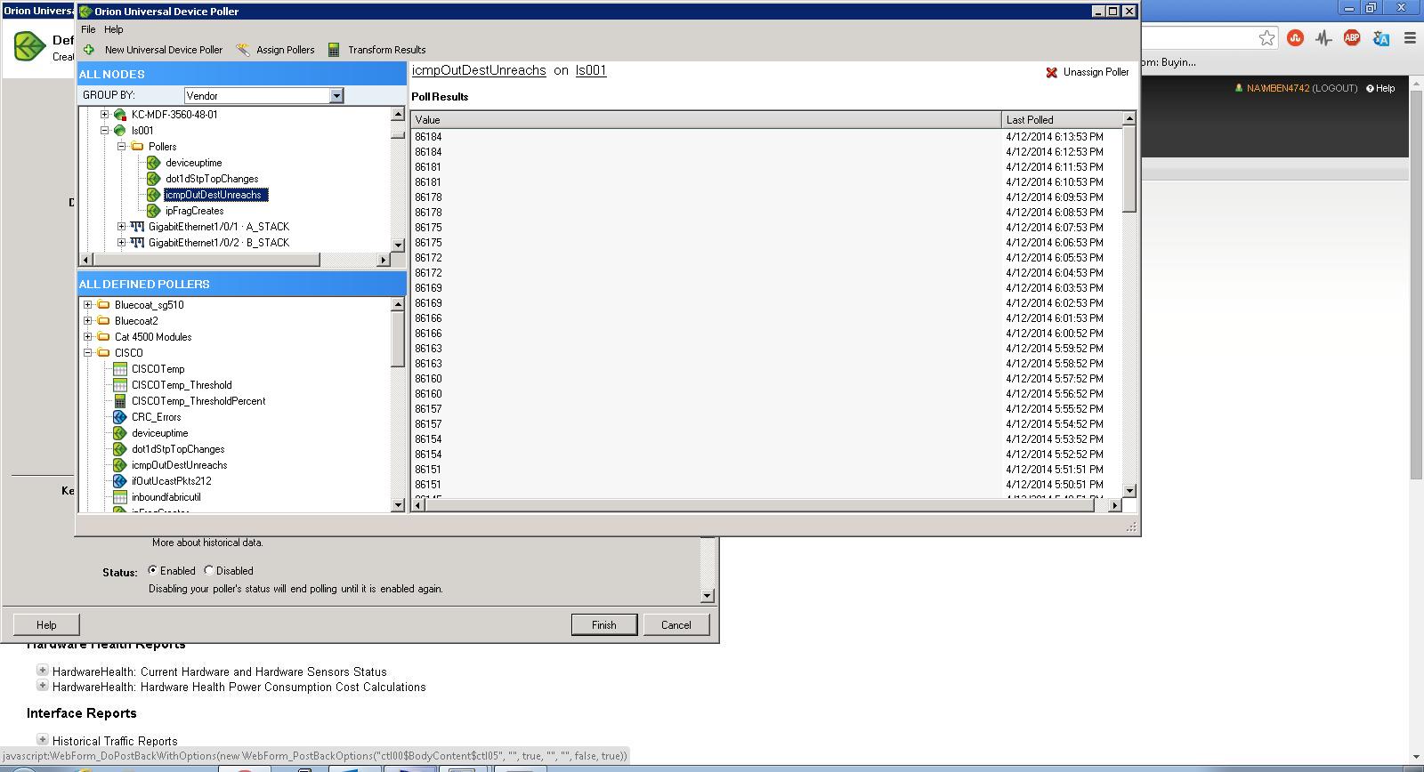Expand the Cat 4500 Modules folder
This screenshot has width=1424, height=772.
tap(87, 337)
